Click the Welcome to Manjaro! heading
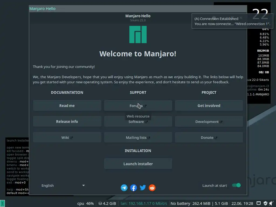 [138, 54]
